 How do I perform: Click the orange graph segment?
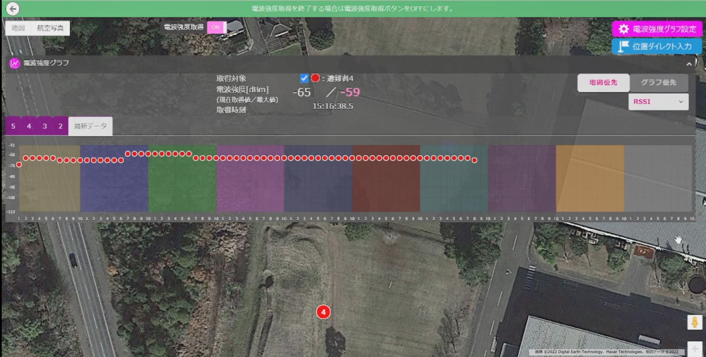pyautogui.click(x=590, y=178)
